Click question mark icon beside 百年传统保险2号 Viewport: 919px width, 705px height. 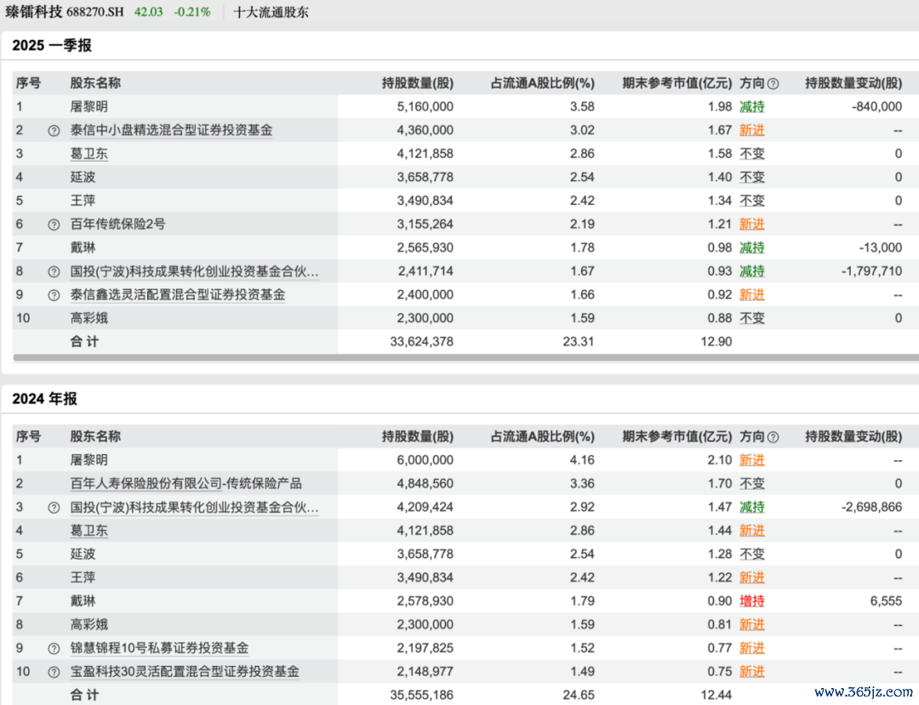[x=54, y=225]
